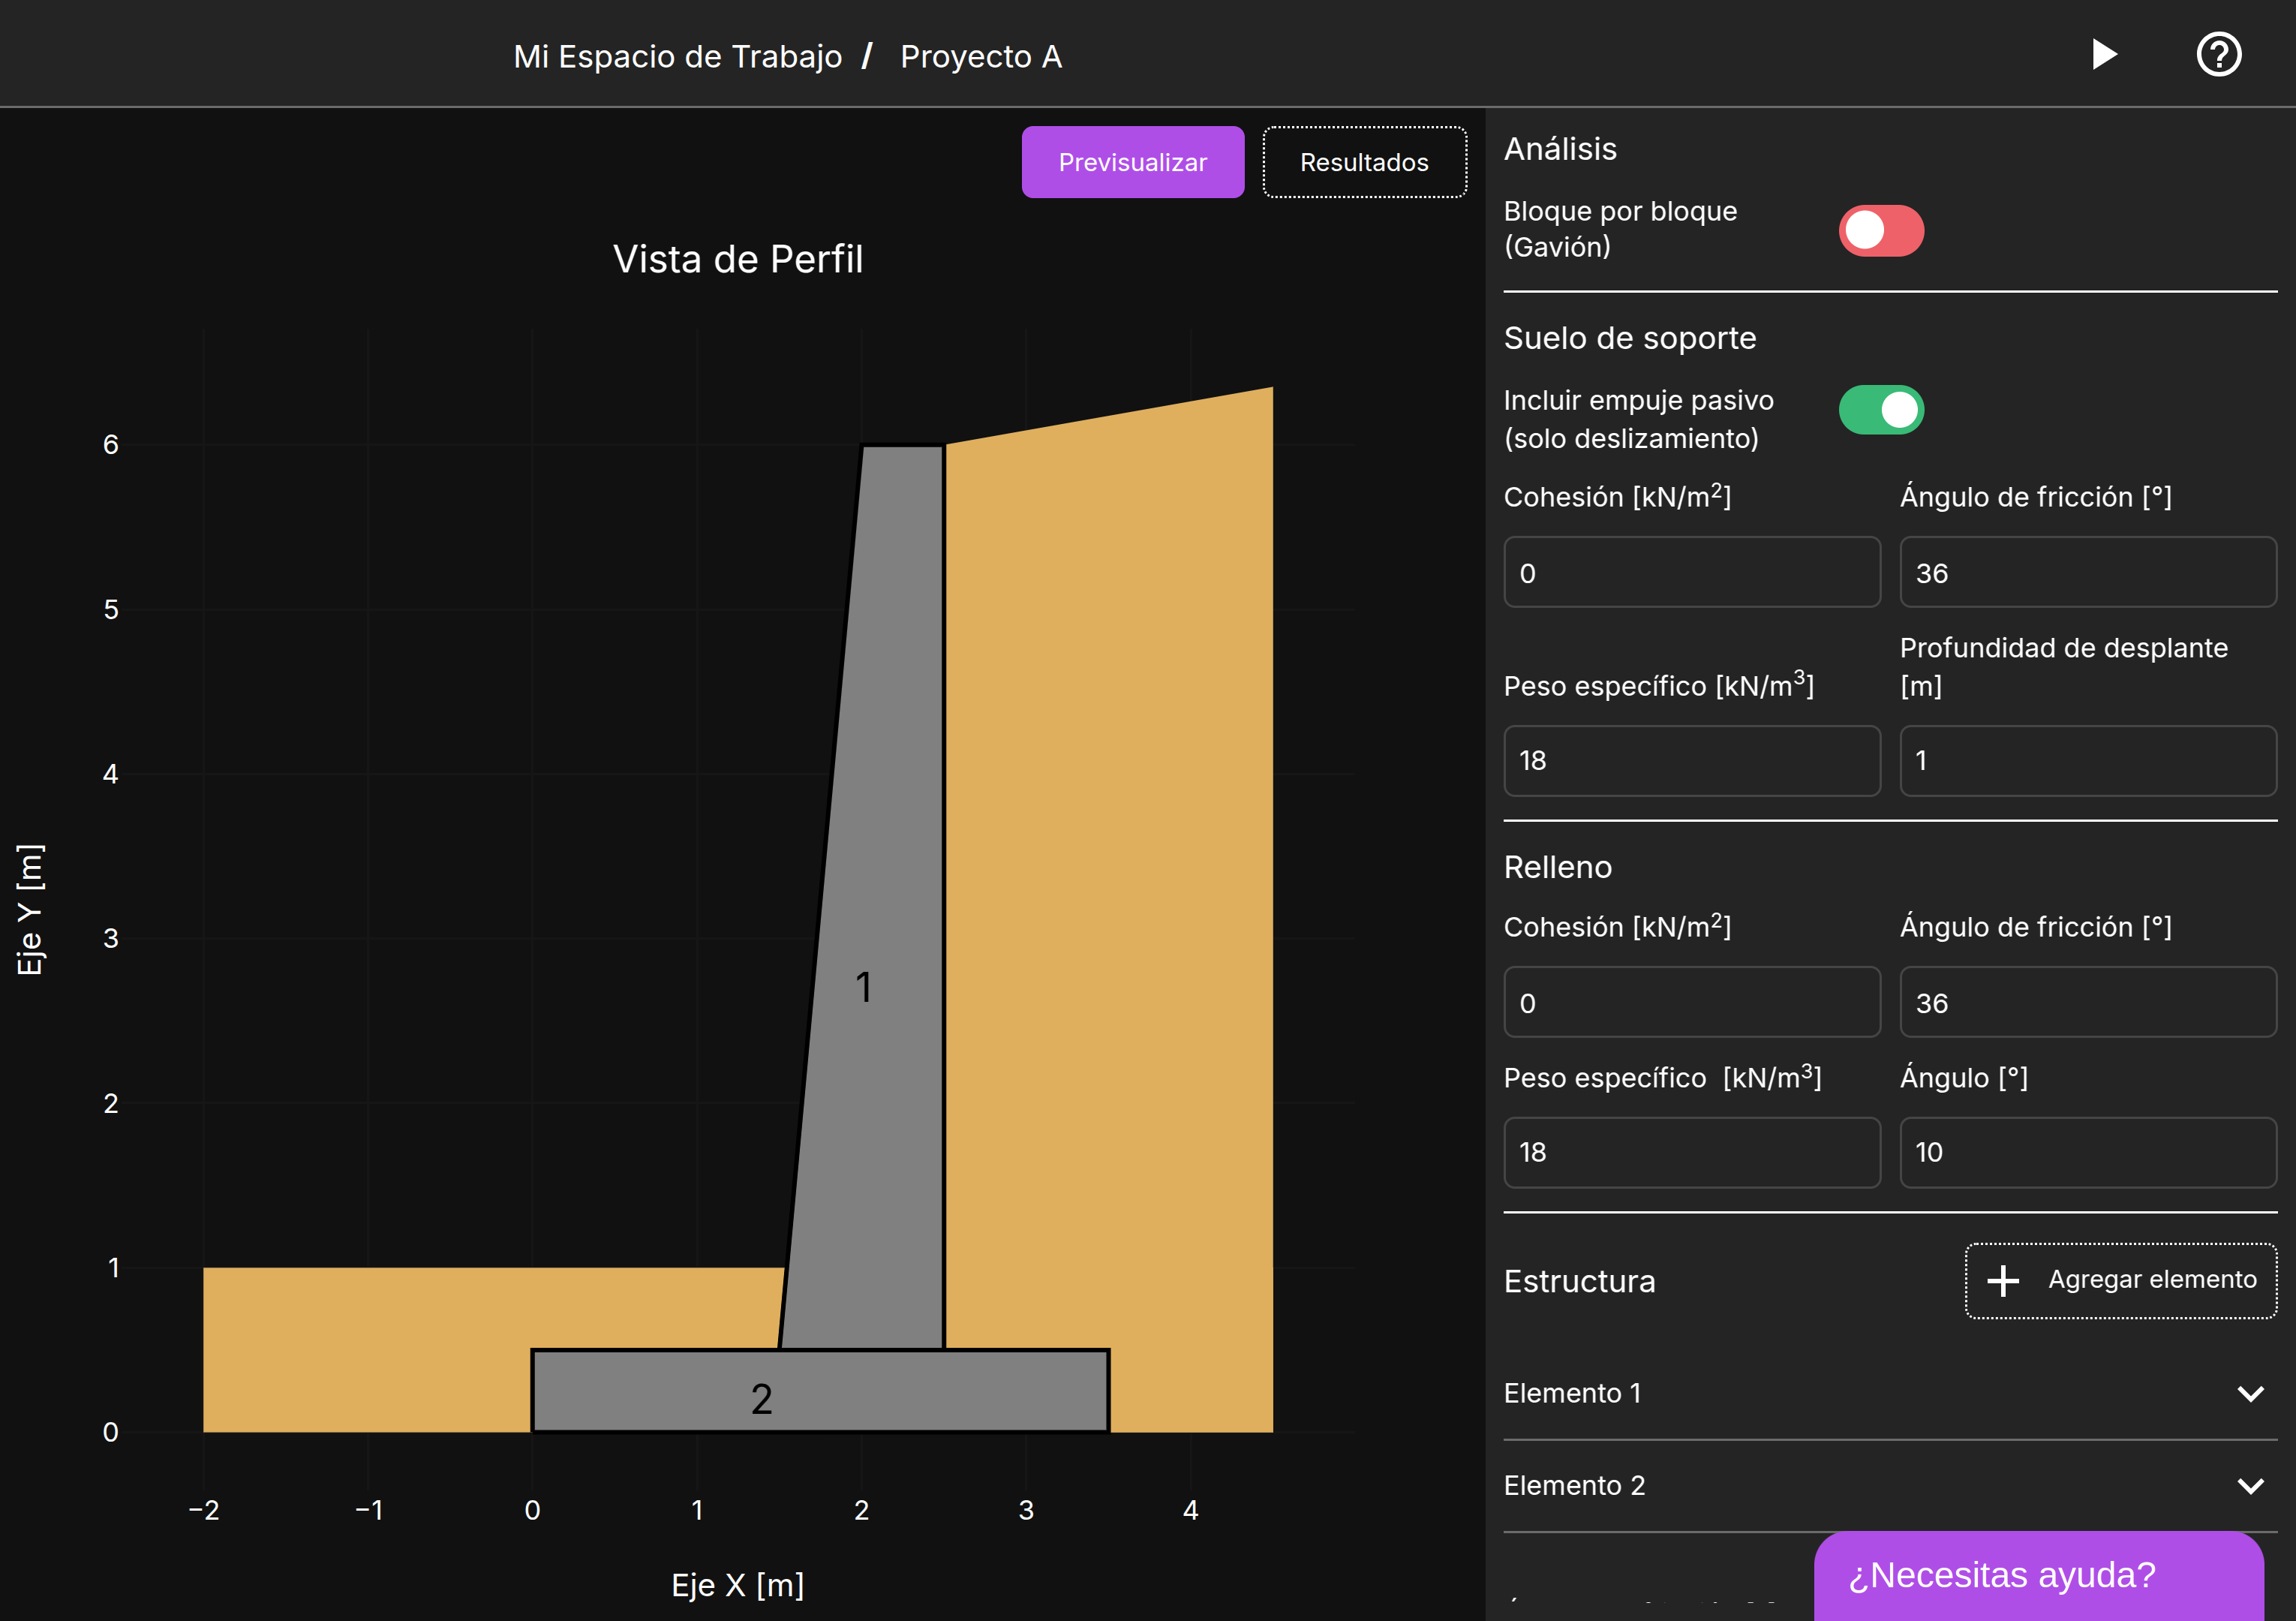Click the run analysis play icon

[2104, 54]
